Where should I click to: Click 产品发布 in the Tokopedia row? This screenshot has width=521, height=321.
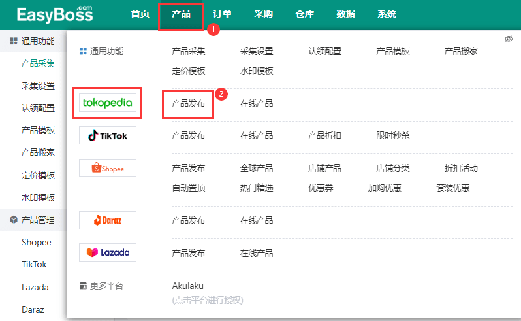click(x=188, y=103)
